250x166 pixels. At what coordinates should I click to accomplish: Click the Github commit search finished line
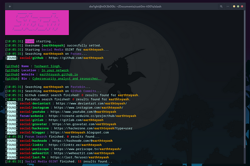pos(72,95)
